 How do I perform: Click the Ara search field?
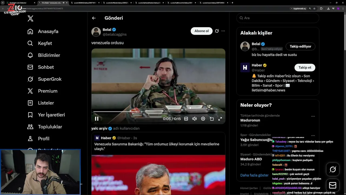click(x=278, y=18)
